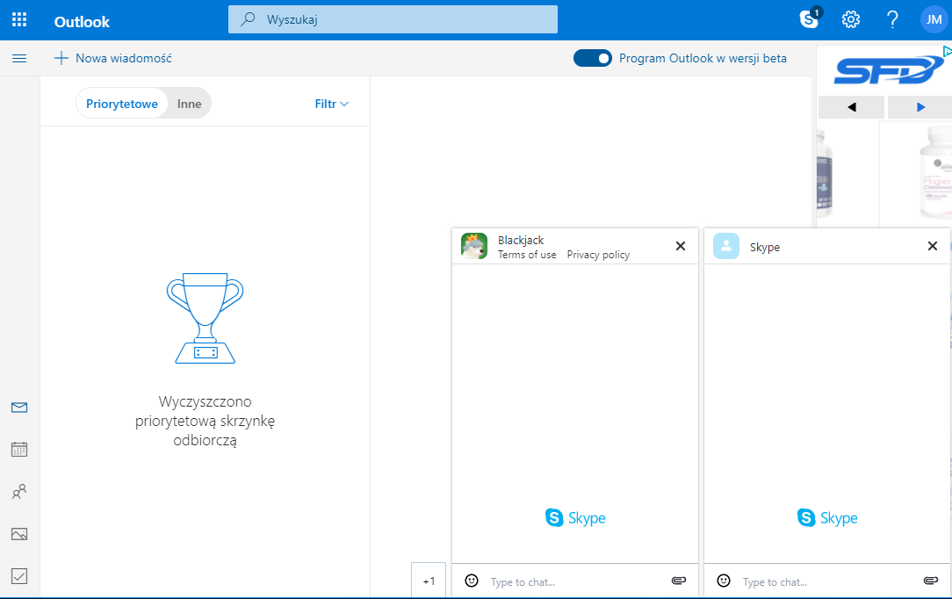Click the Blackjack chat title
Screen dimensions: 952x599
[520, 241]
